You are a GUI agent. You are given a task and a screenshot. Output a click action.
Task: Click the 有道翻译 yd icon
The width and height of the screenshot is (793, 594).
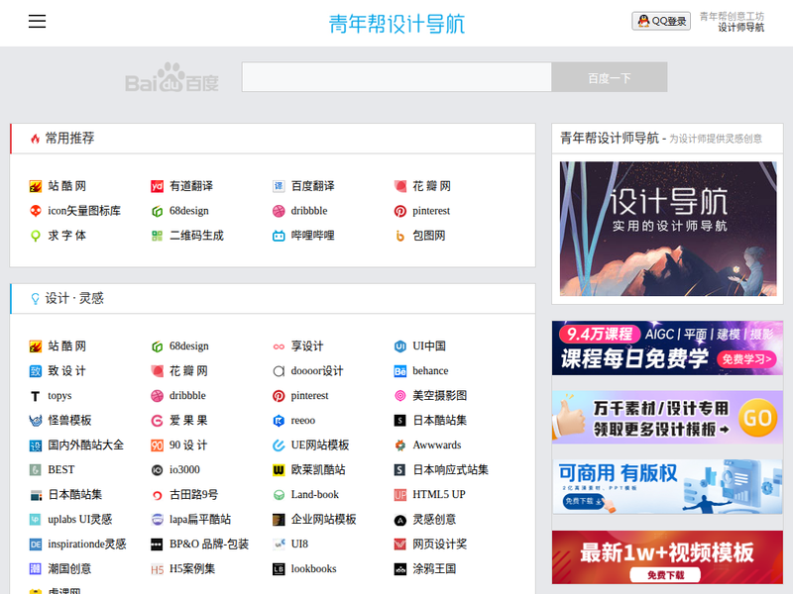158,186
